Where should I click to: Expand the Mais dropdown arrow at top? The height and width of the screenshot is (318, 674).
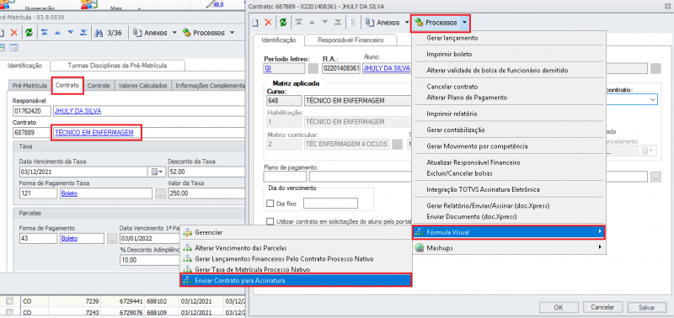coord(139,8)
